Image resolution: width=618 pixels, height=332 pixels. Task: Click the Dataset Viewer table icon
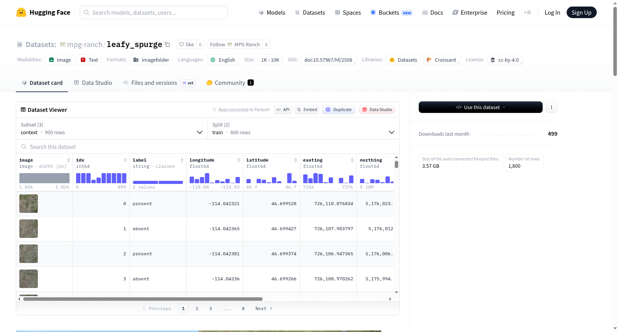[x=23, y=110]
